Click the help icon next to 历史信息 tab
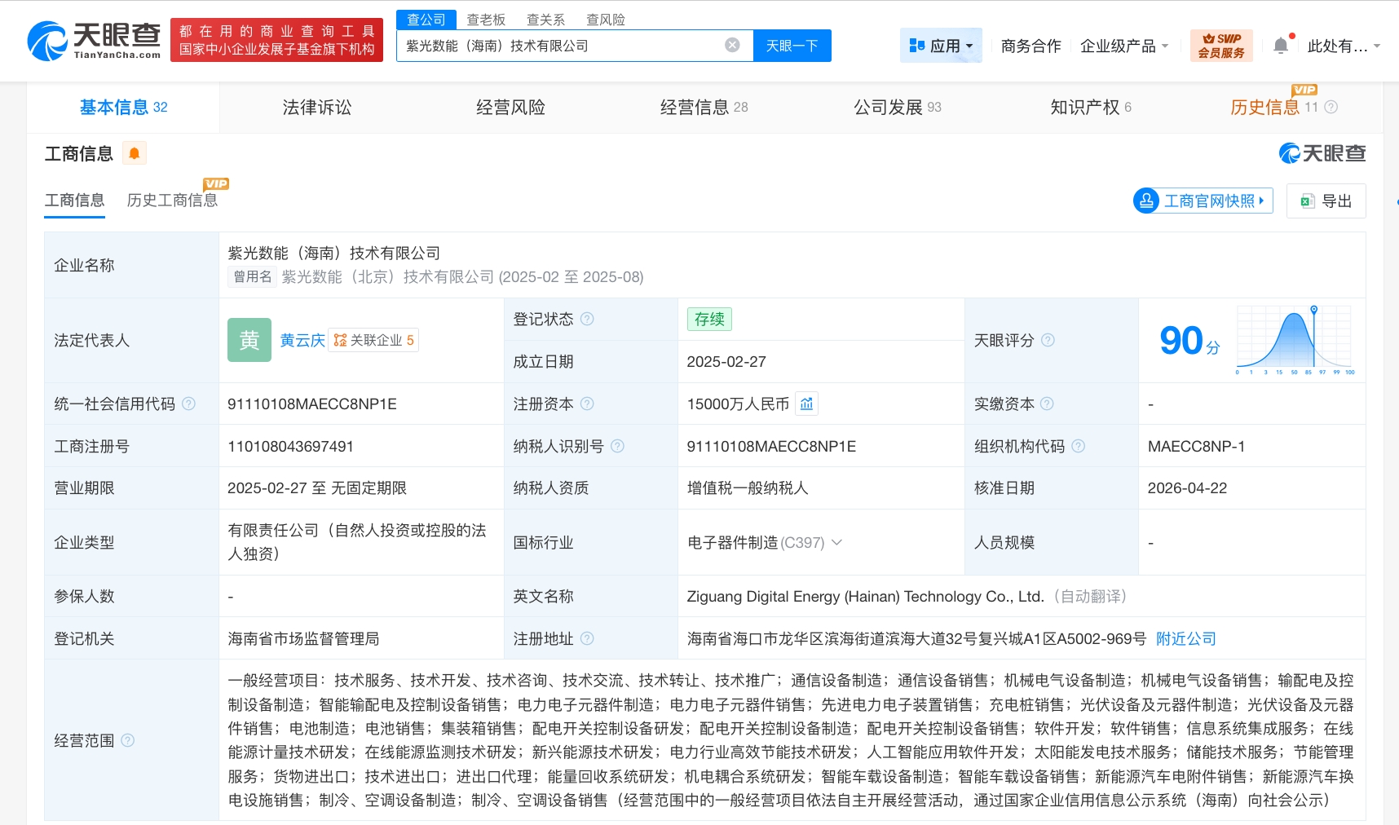 click(1331, 107)
